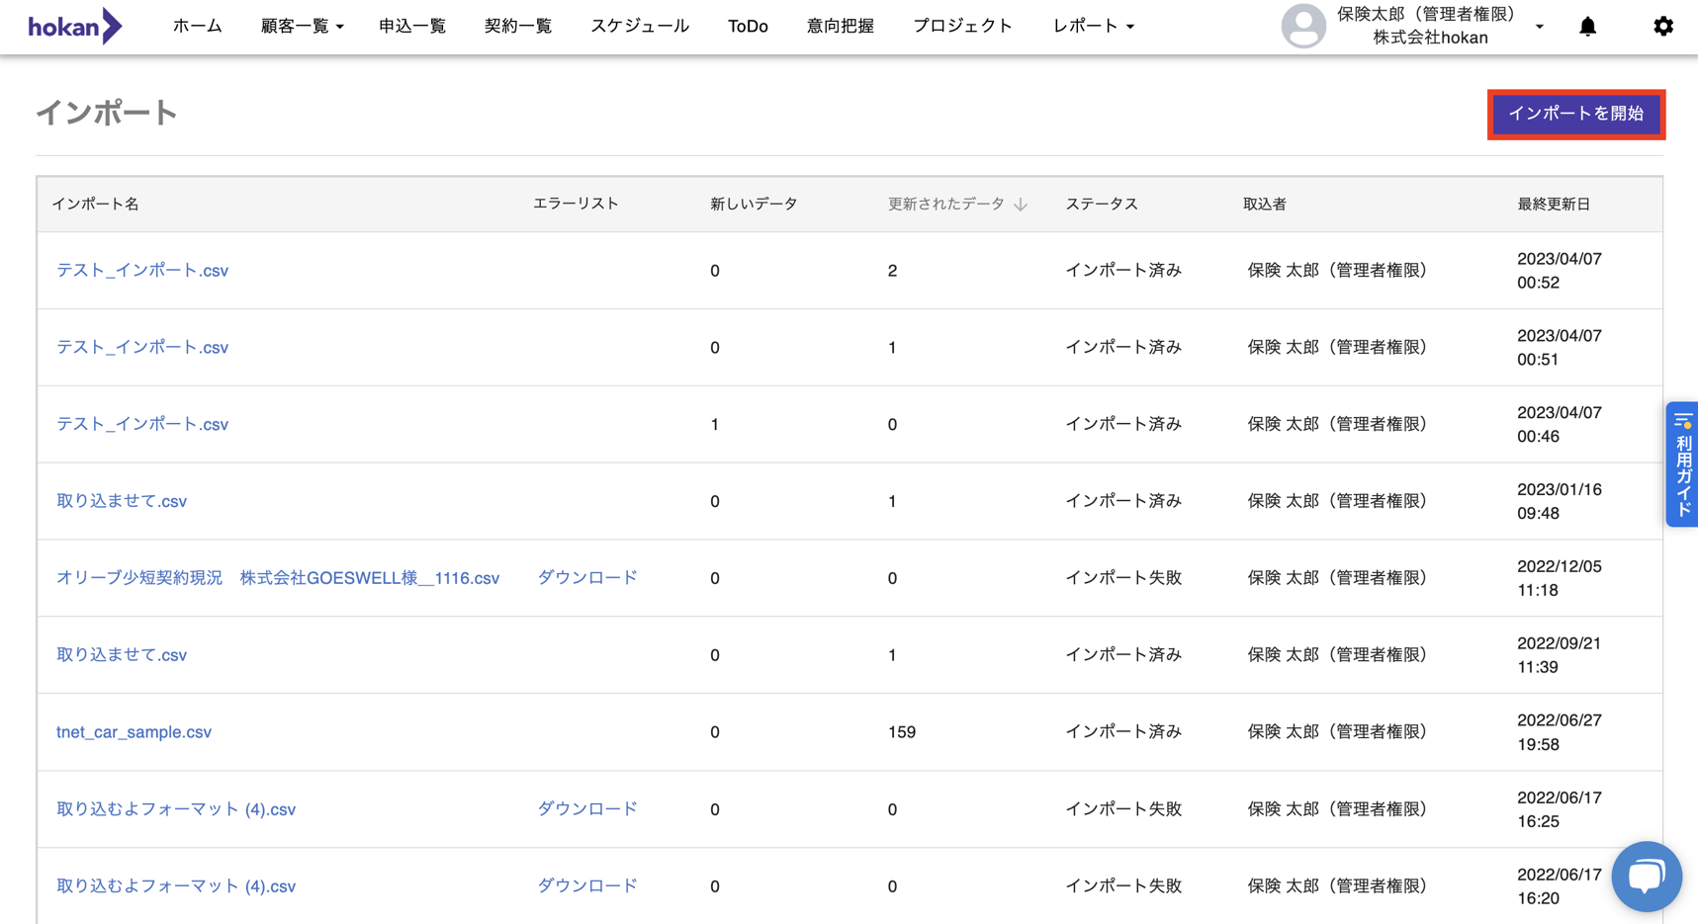Navigate to ToDo page
The height and width of the screenshot is (924, 1698).
coord(748,27)
